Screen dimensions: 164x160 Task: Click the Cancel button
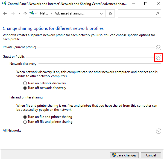click(151, 155)
